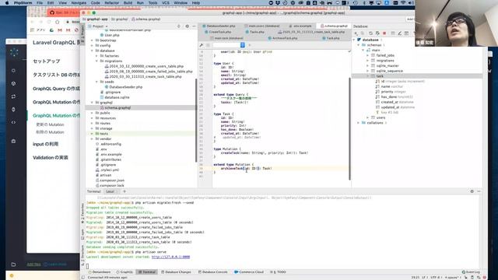Click the red stop icon in the Database toolbar
The width and height of the screenshot is (498, 280).
pos(384,33)
